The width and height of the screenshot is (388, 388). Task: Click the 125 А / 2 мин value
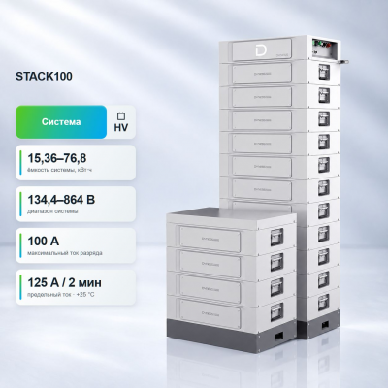[x=64, y=282]
